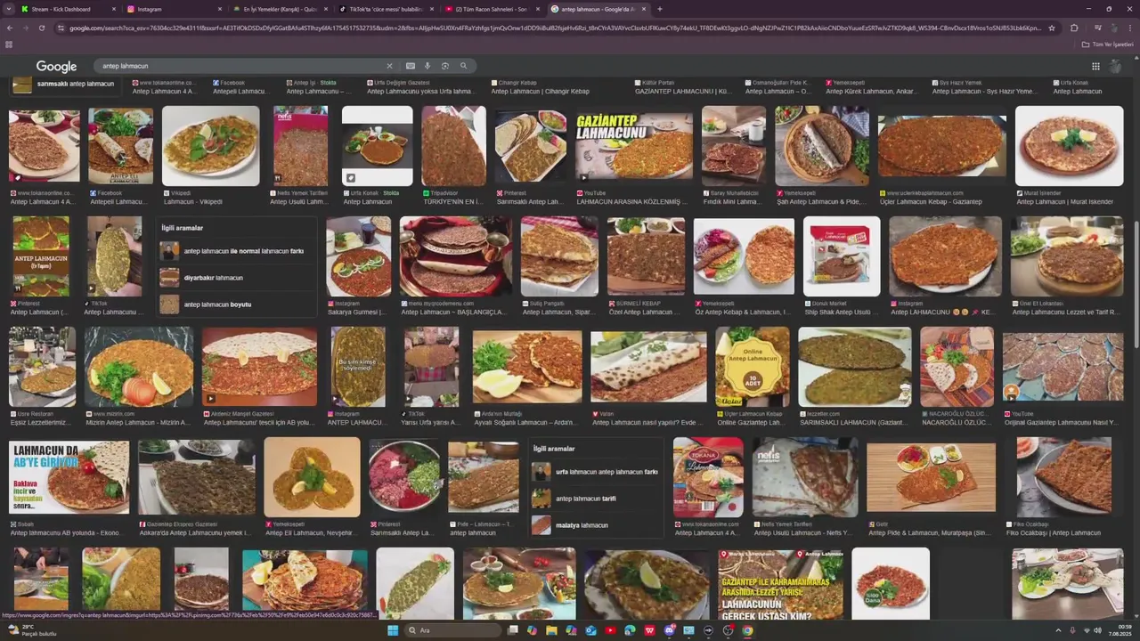Open the ANTEP LAHMACUN Pinterest recipe image
The height and width of the screenshot is (641, 1140).
pos(40,256)
